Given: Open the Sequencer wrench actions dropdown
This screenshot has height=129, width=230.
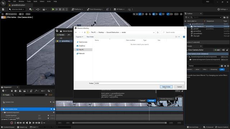Looking at the screenshot, I should coord(37,91).
